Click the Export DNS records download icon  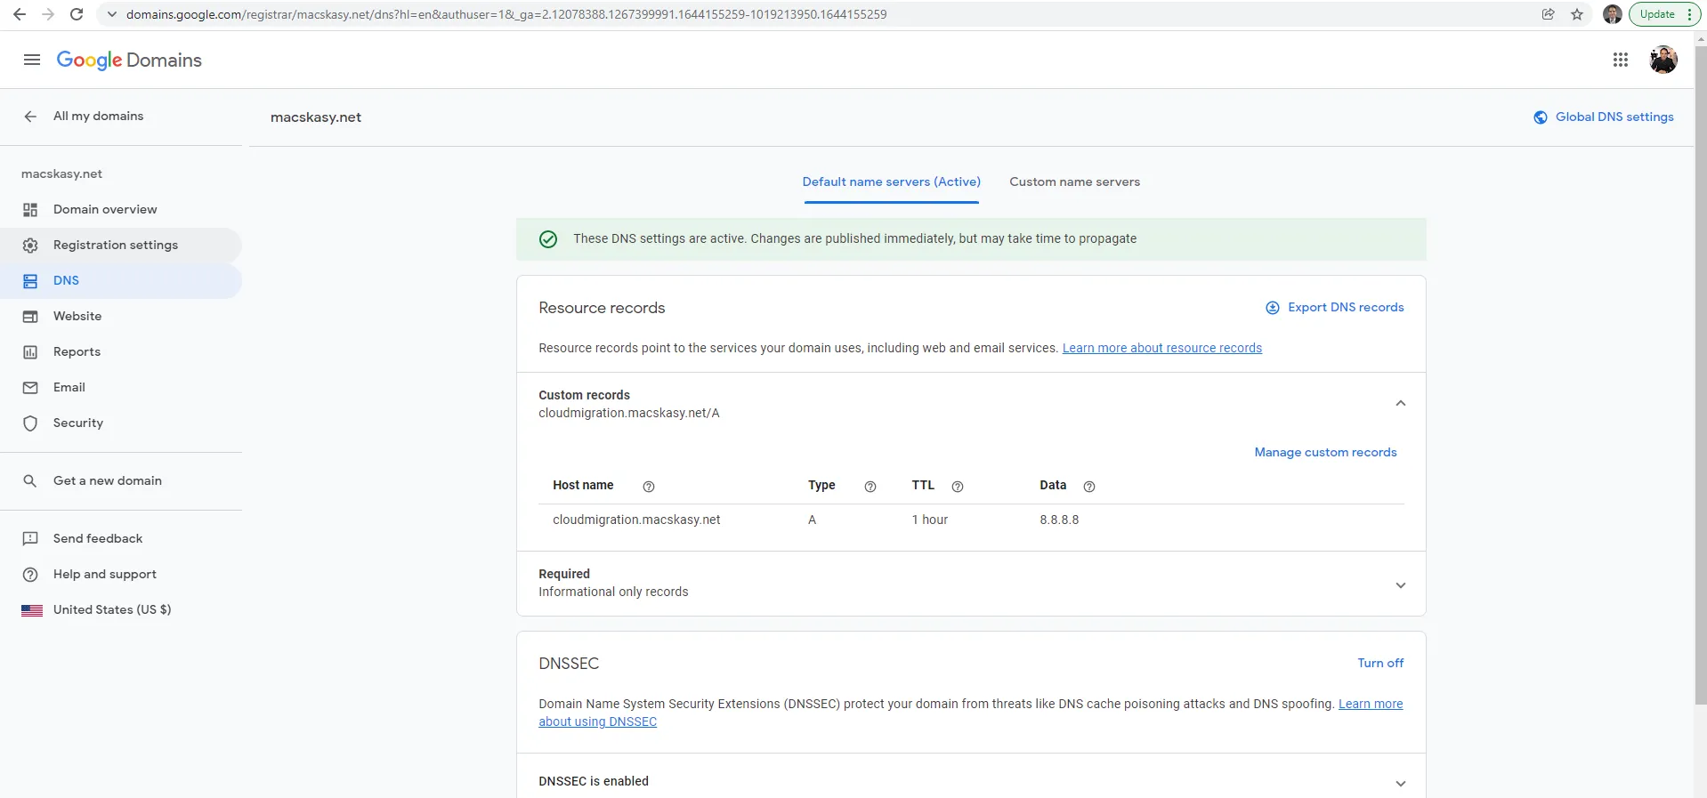pyautogui.click(x=1273, y=308)
